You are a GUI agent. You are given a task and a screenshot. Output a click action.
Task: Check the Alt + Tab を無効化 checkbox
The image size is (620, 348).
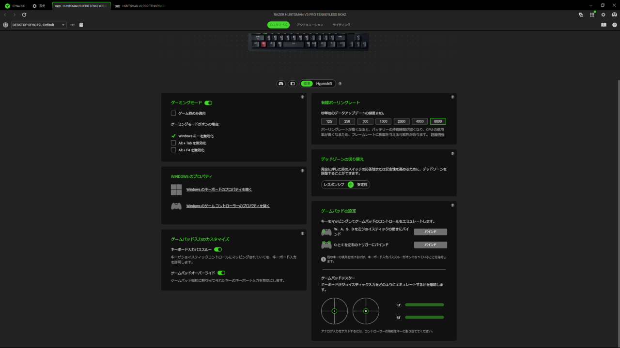173,143
